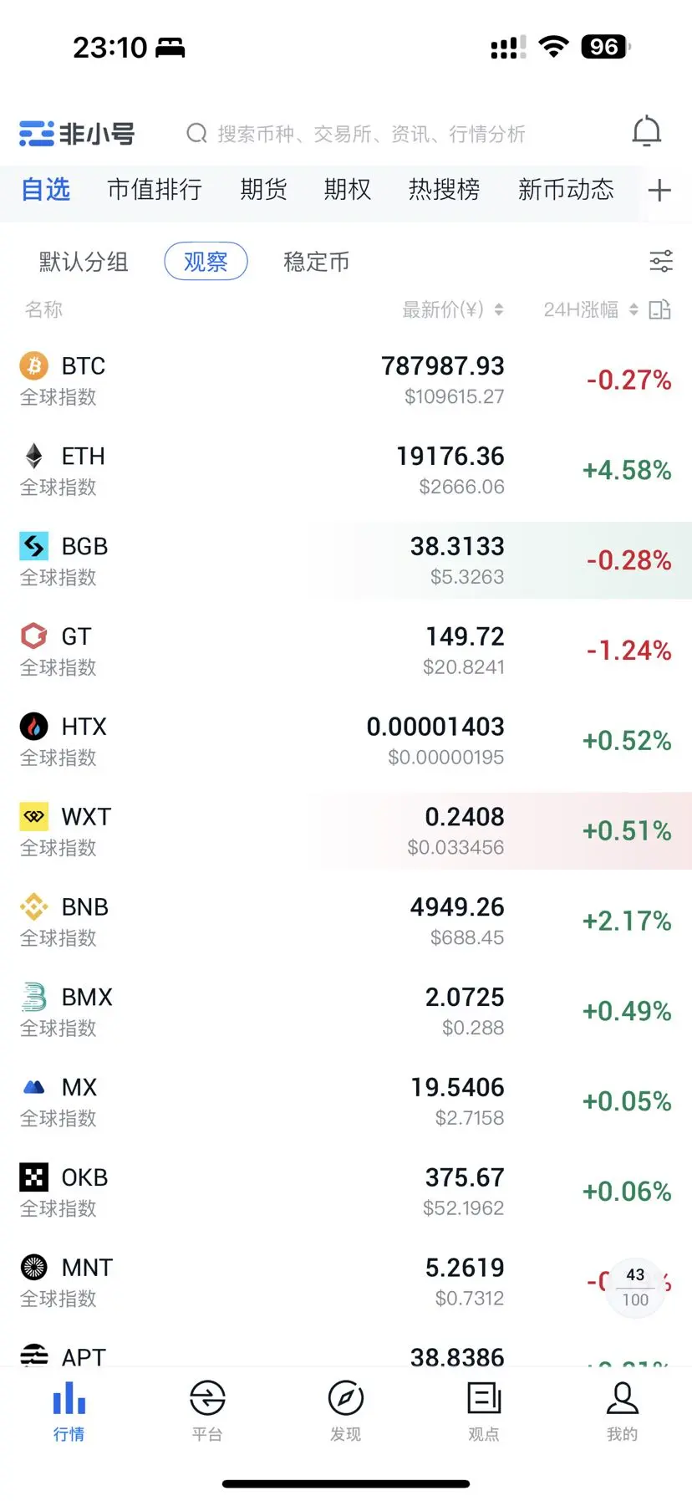Open the list filter settings icon

click(x=661, y=261)
